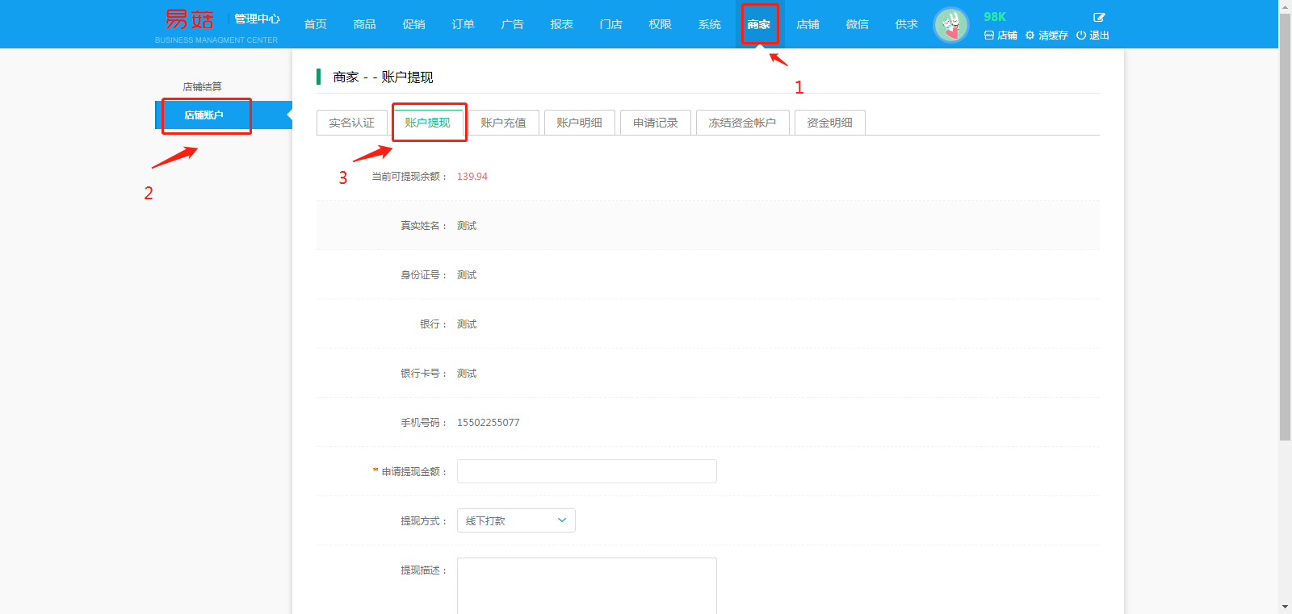Switch to the 资金明细 tab
This screenshot has height=614, width=1292.
click(830, 123)
